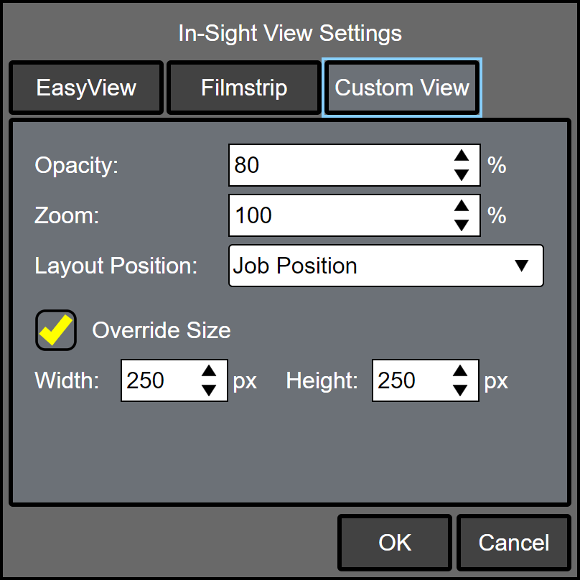Click the Override Size label text
The image size is (580, 580).
tap(162, 330)
